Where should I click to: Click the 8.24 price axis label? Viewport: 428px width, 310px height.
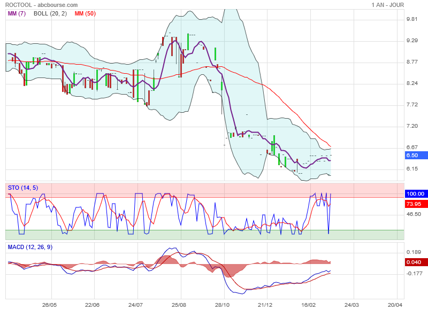(x=412, y=83)
